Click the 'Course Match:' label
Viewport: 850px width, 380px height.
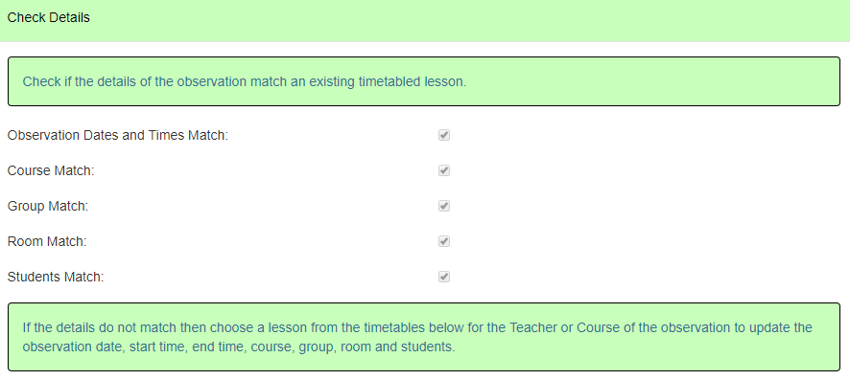click(51, 170)
